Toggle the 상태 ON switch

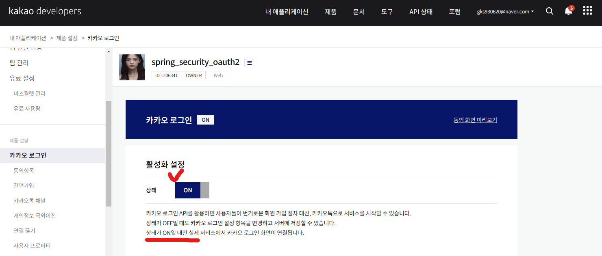tap(192, 190)
